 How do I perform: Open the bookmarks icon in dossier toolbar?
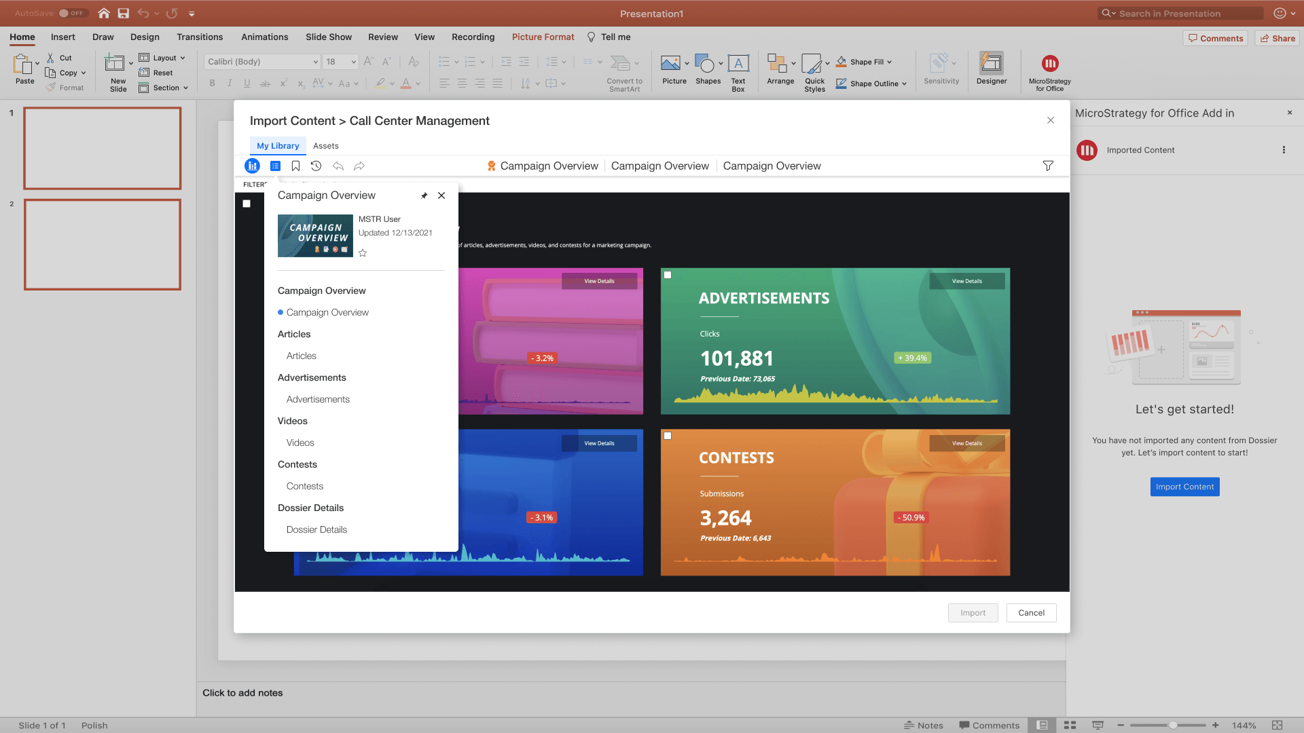pyautogui.click(x=295, y=166)
